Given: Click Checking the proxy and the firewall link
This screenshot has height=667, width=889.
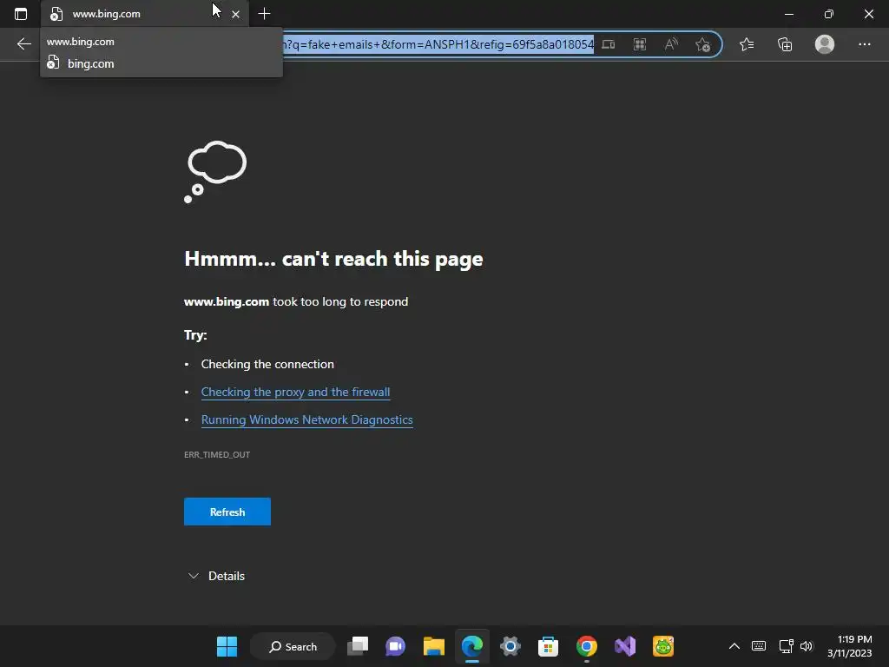Looking at the screenshot, I should (x=295, y=392).
